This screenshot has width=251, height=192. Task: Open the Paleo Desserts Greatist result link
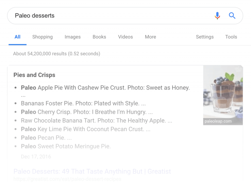(x=92, y=171)
